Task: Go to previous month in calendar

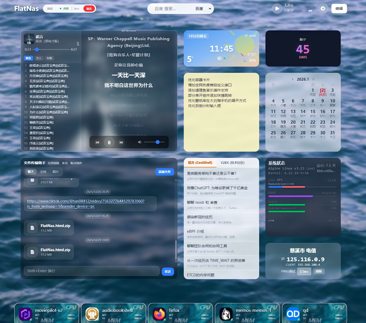Action: 293,79
